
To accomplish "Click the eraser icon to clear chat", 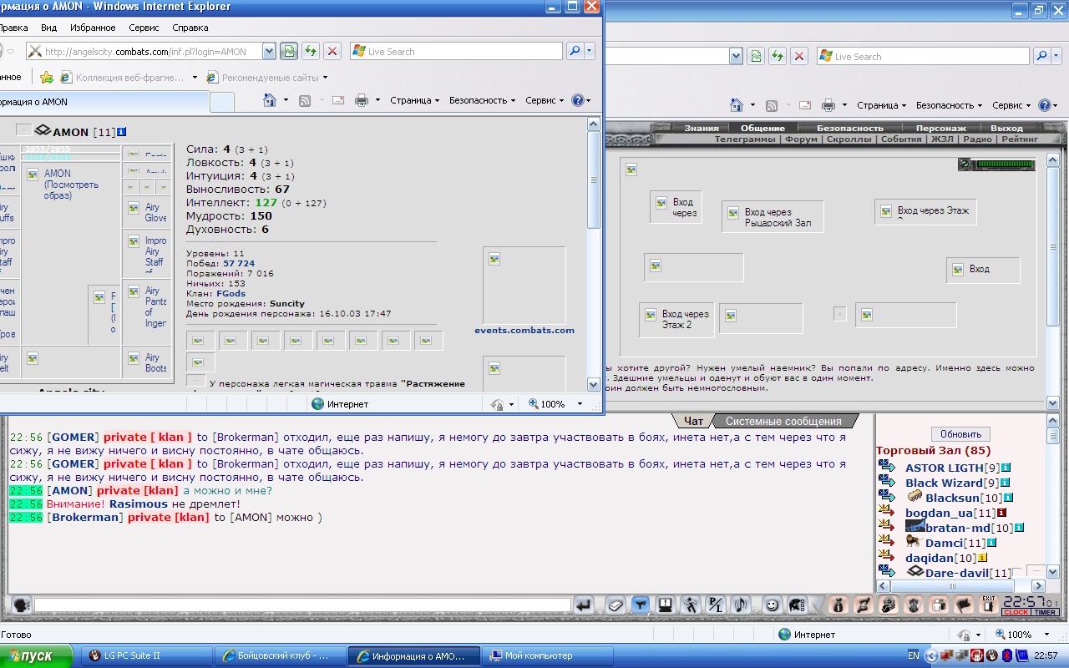I will click(x=615, y=605).
